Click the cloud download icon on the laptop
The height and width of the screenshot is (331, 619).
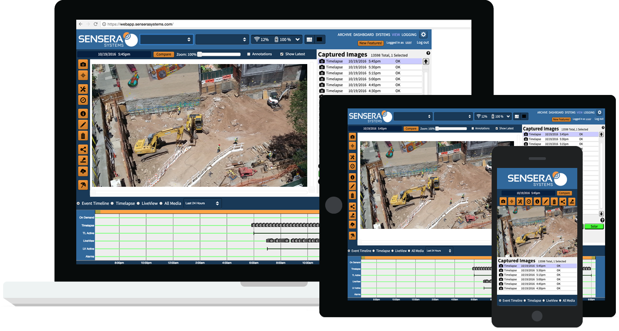coord(83,171)
